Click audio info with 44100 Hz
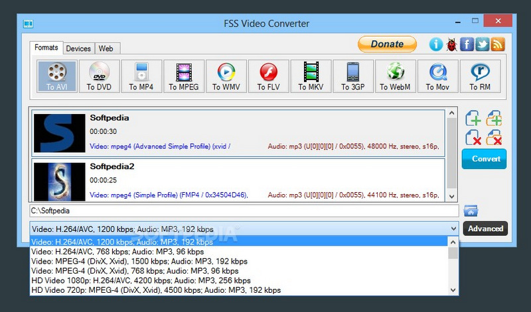This screenshot has height=312, width=531. (354, 195)
